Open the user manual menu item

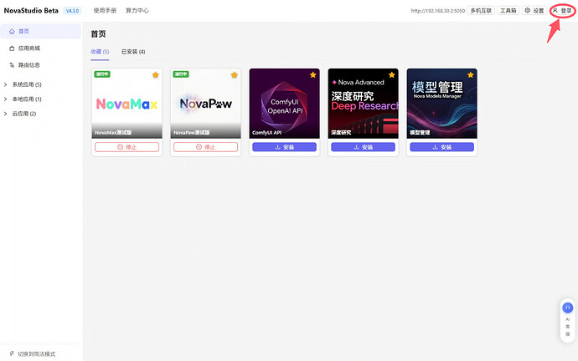click(x=105, y=11)
